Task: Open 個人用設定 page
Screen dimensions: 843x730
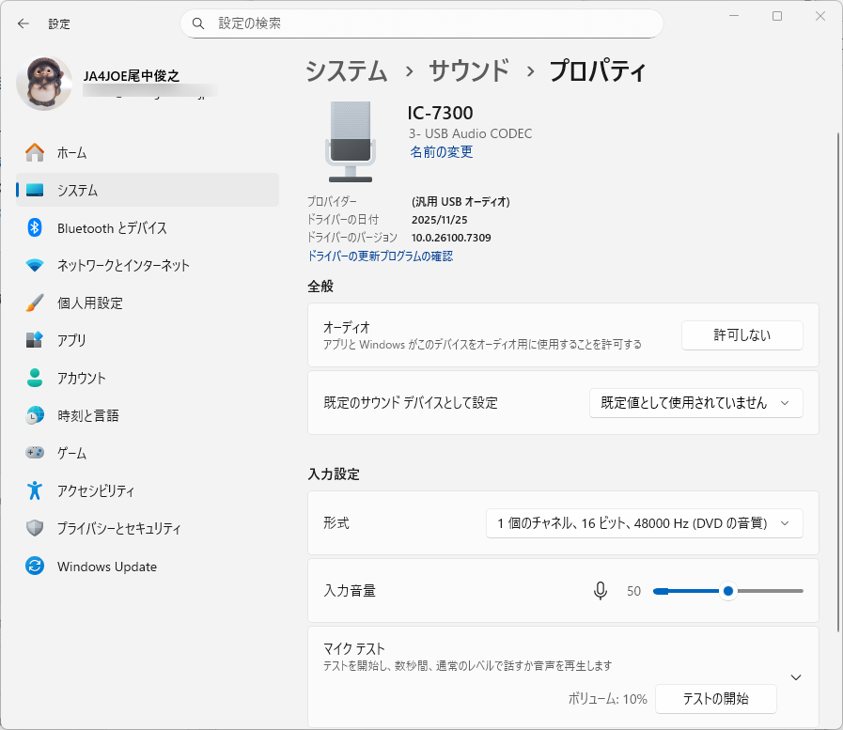Action: click(x=148, y=303)
